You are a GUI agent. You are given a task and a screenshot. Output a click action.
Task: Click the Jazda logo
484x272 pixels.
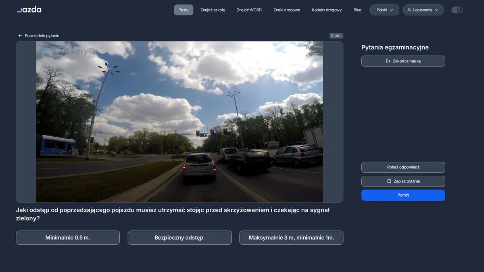(x=29, y=10)
